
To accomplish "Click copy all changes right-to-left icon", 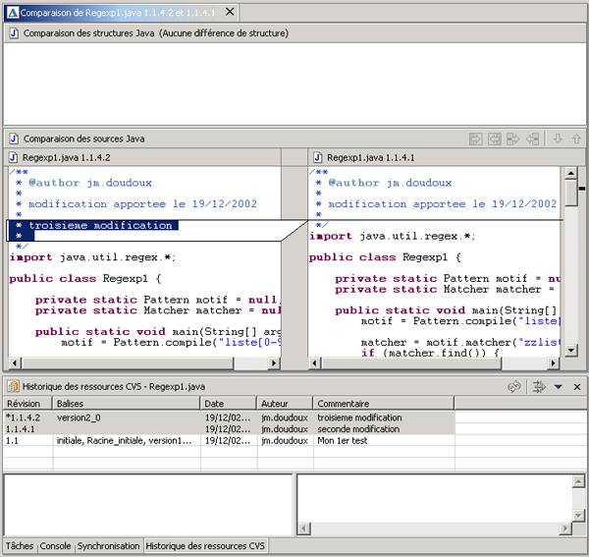I will point(494,139).
